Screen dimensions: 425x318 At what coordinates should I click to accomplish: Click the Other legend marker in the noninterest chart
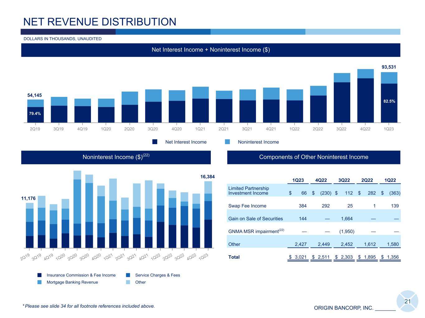click(x=128, y=282)
